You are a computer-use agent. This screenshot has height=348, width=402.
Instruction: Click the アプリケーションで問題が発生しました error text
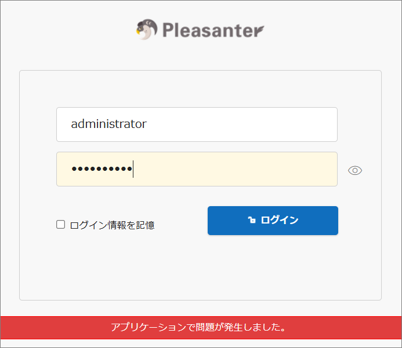click(x=198, y=327)
